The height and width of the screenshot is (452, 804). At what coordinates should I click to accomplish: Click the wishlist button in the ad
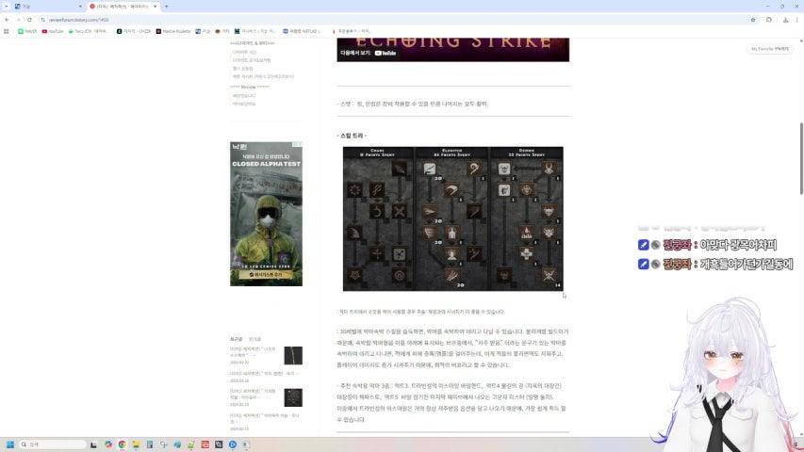tap(266, 275)
